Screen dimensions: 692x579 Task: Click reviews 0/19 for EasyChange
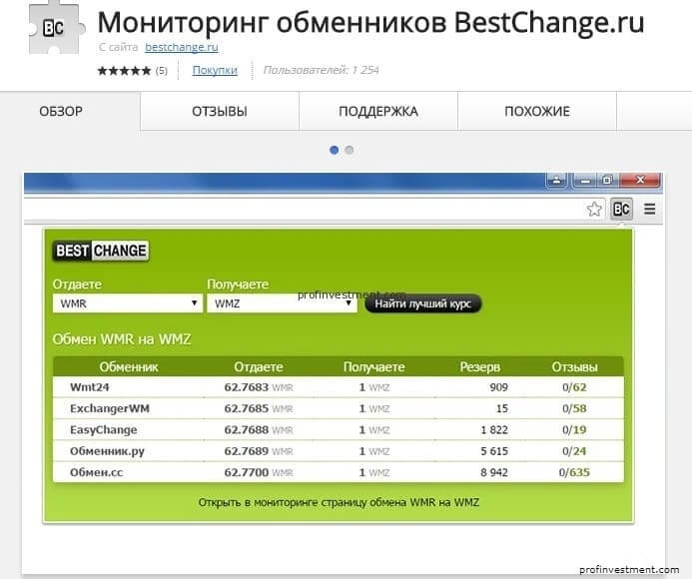pyautogui.click(x=574, y=430)
